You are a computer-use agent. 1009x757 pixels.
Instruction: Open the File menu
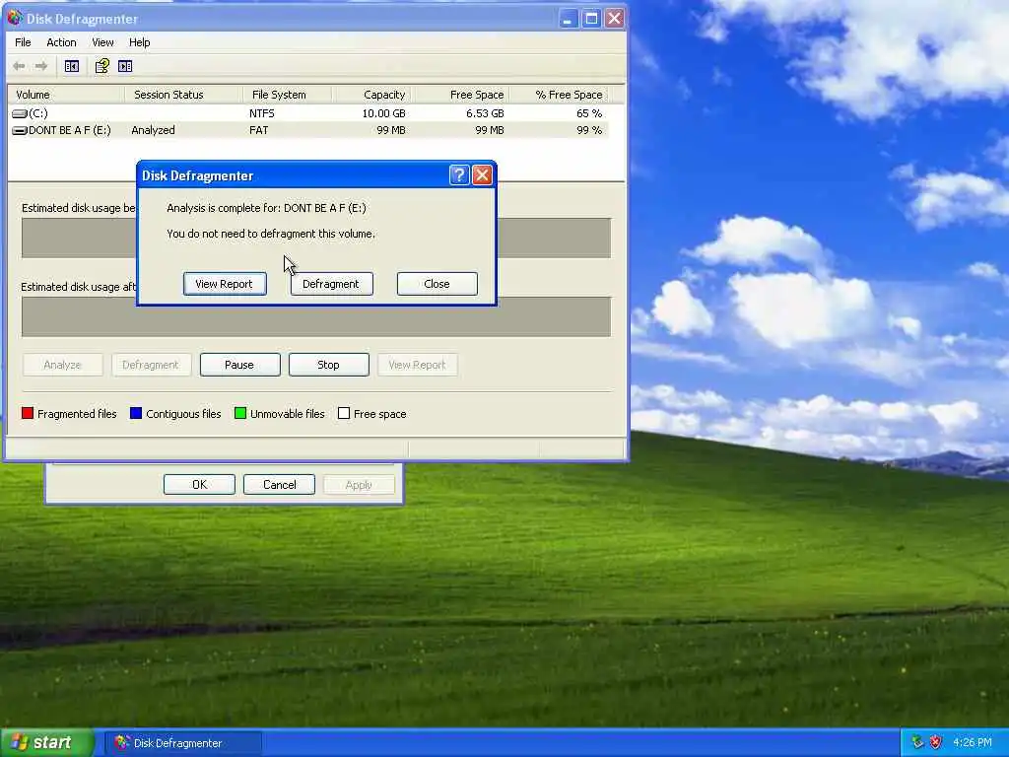[23, 42]
